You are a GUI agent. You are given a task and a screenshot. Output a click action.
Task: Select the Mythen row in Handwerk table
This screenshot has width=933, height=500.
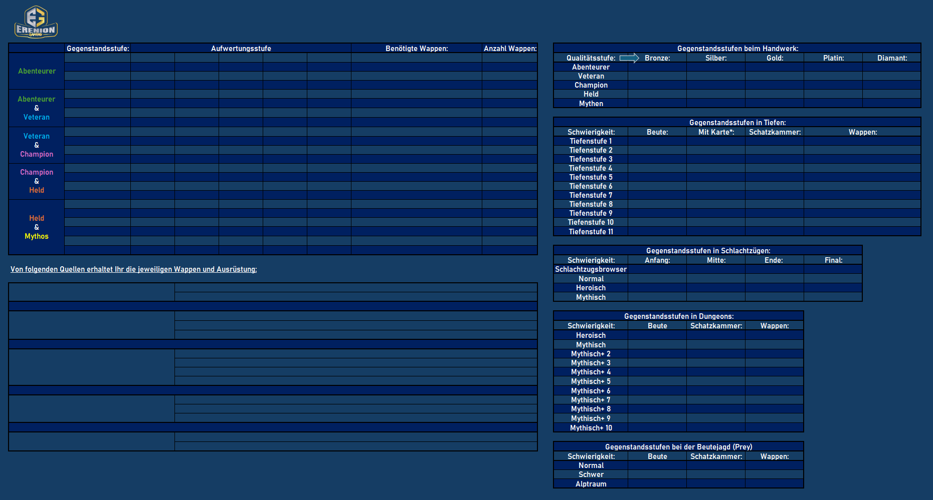591,104
